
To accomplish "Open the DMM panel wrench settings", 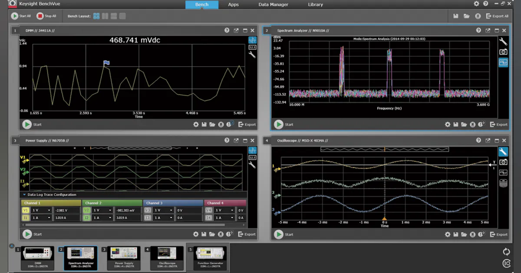I will pos(252,55).
